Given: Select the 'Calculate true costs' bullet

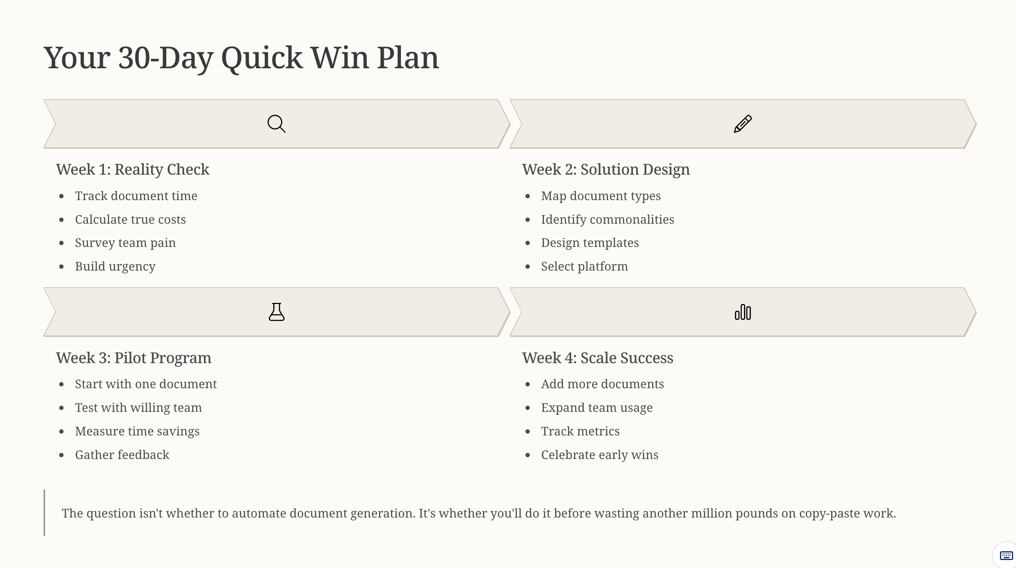Looking at the screenshot, I should click(x=130, y=220).
